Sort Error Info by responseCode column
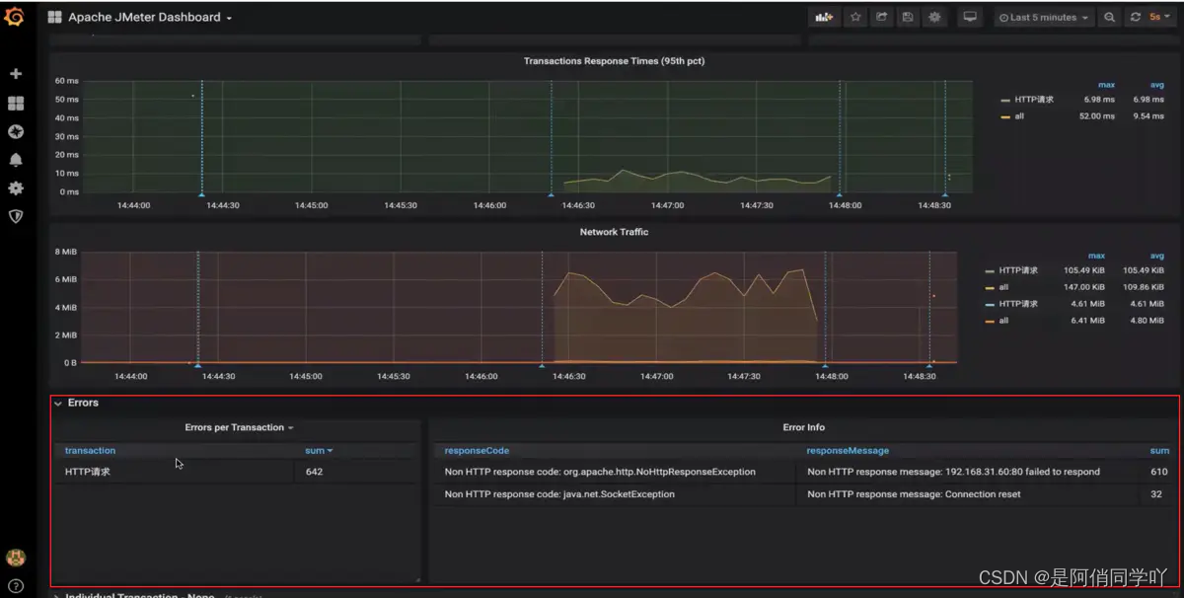This screenshot has height=598, width=1184. pyautogui.click(x=477, y=451)
